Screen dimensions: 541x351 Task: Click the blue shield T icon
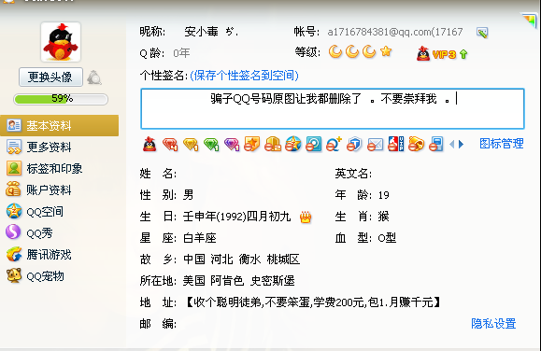(x=354, y=144)
